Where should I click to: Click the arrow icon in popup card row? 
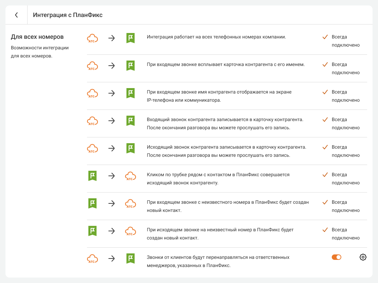pyautogui.click(x=111, y=66)
